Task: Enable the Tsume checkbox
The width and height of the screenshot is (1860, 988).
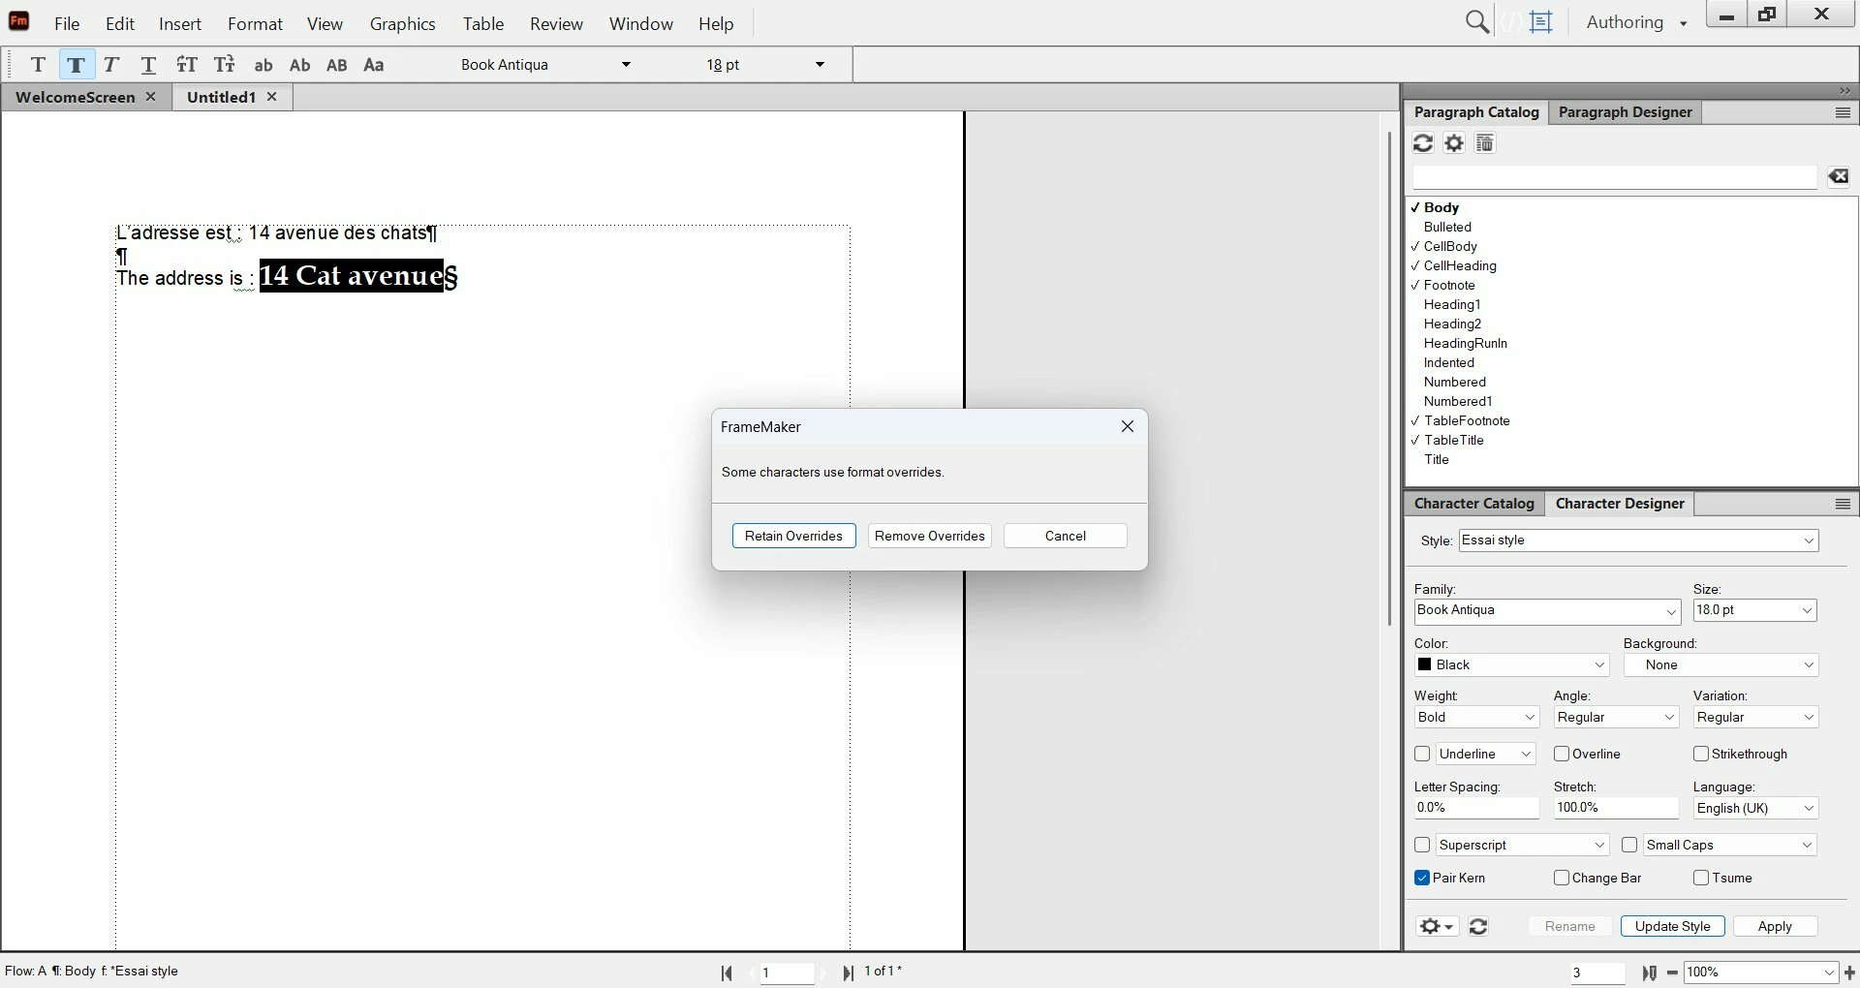Action: click(x=1701, y=878)
